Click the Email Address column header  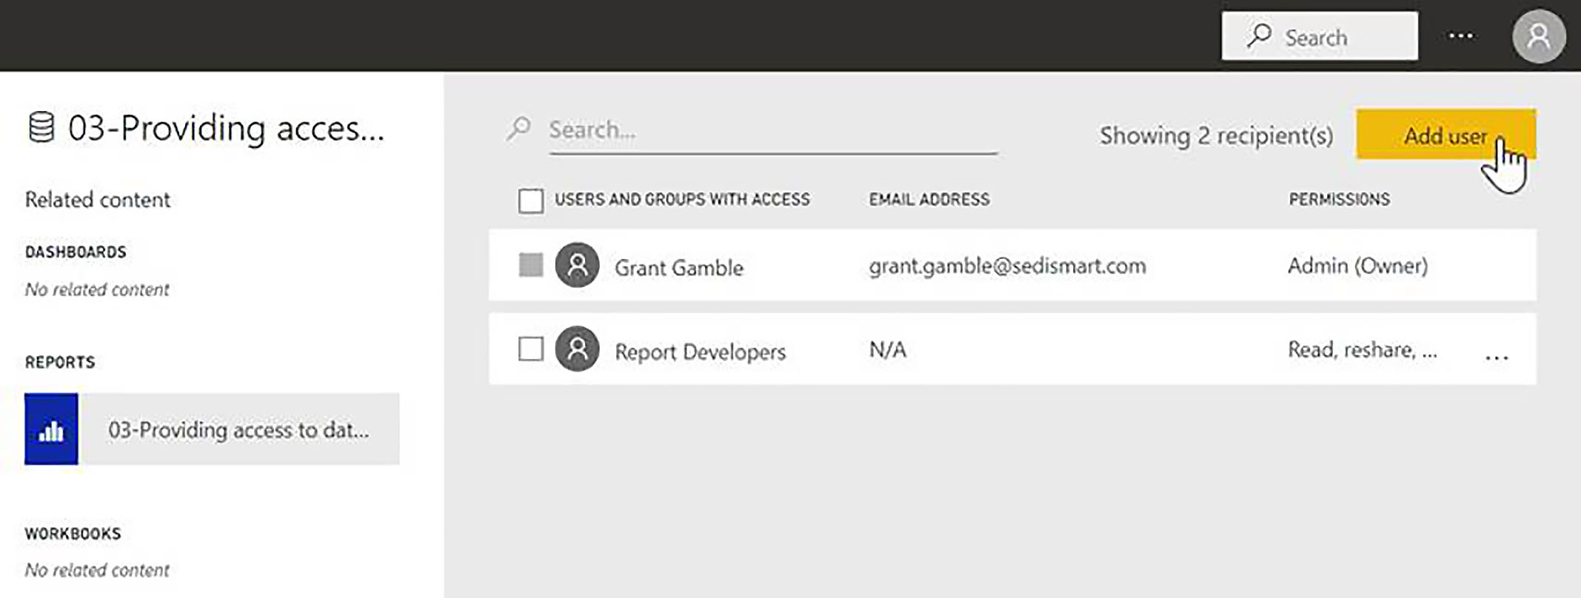pos(929,199)
